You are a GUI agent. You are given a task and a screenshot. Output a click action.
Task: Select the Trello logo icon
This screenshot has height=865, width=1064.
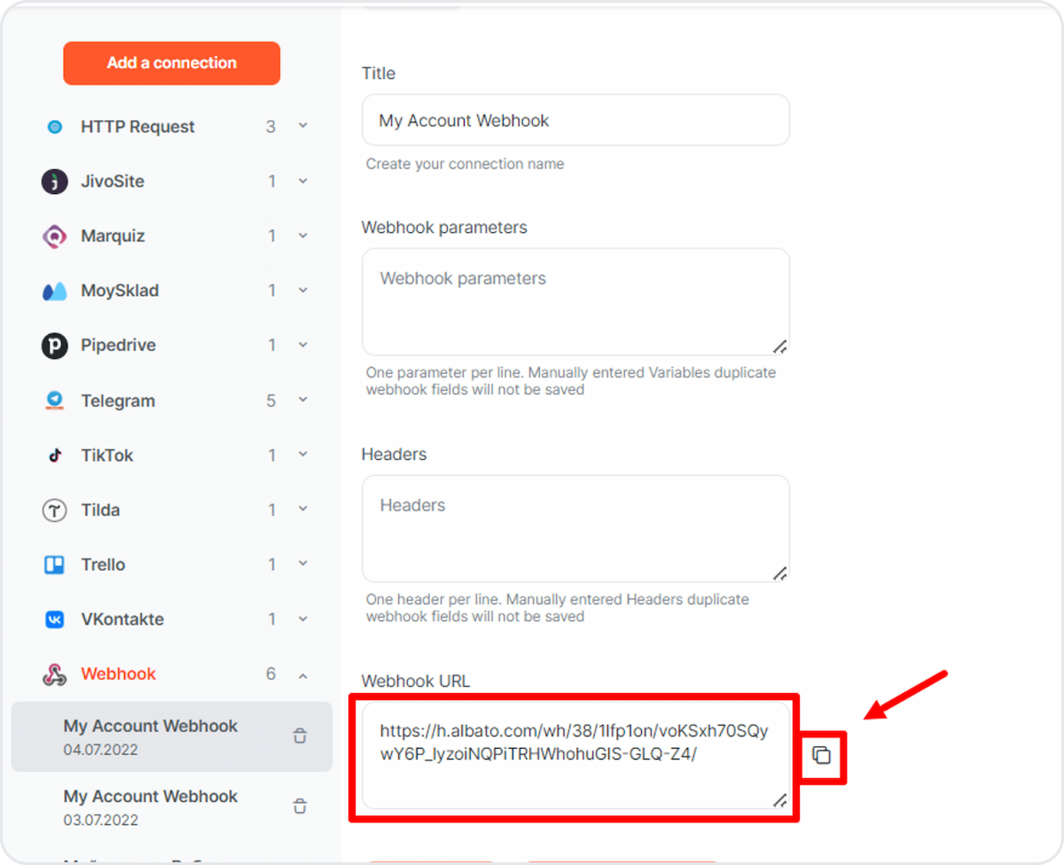(x=55, y=565)
